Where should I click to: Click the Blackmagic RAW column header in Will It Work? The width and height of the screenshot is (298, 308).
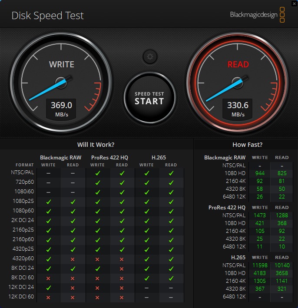tap(60, 158)
